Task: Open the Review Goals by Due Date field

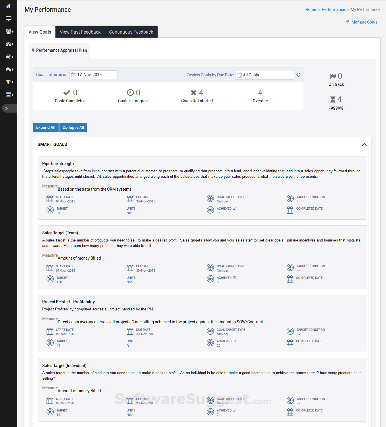Action: 265,75
